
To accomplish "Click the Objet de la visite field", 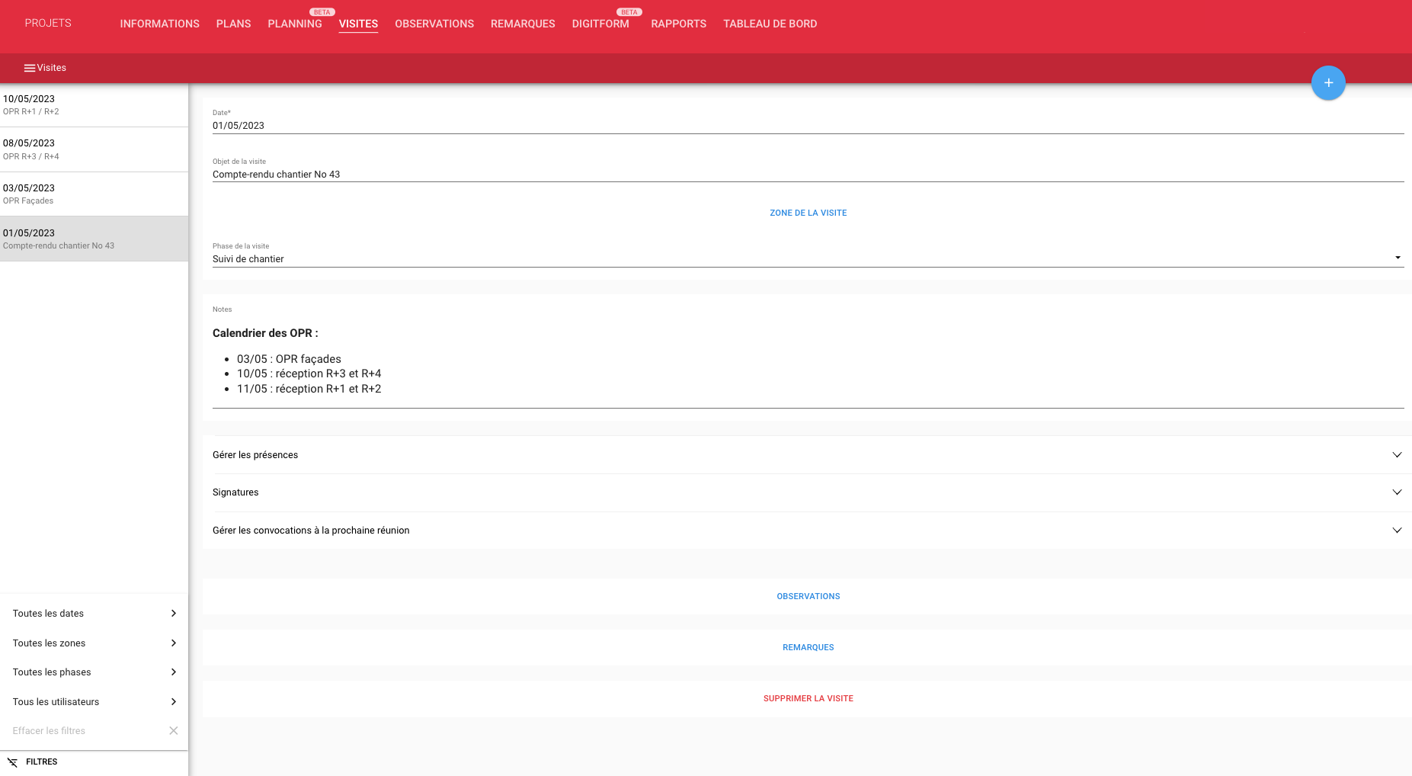I will pos(807,175).
